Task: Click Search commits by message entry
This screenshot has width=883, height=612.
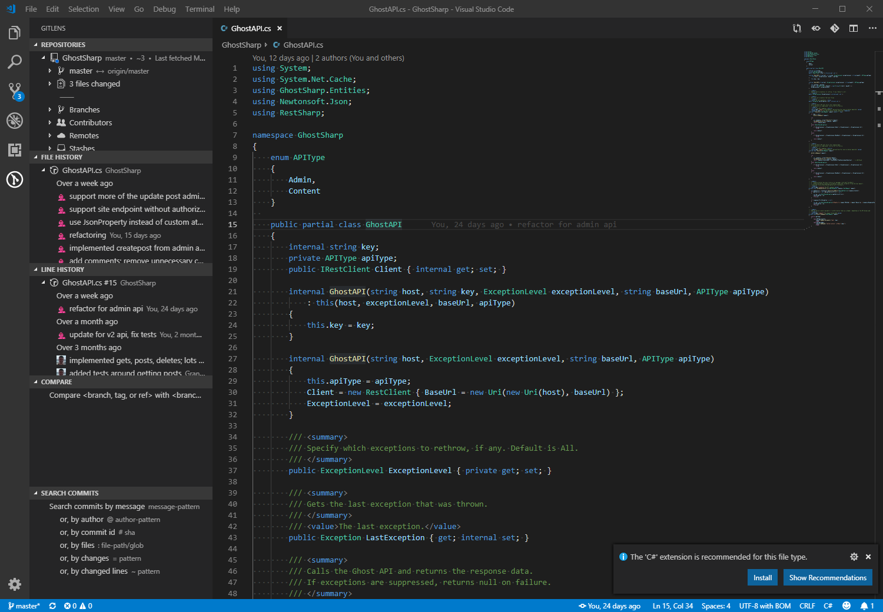Action: (124, 506)
